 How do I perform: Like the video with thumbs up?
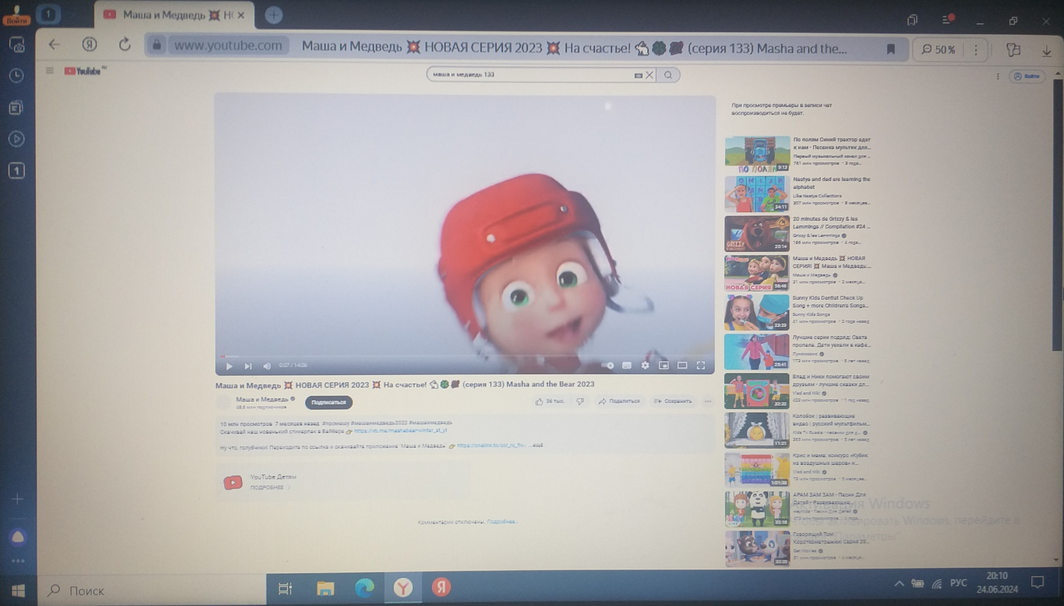549,401
